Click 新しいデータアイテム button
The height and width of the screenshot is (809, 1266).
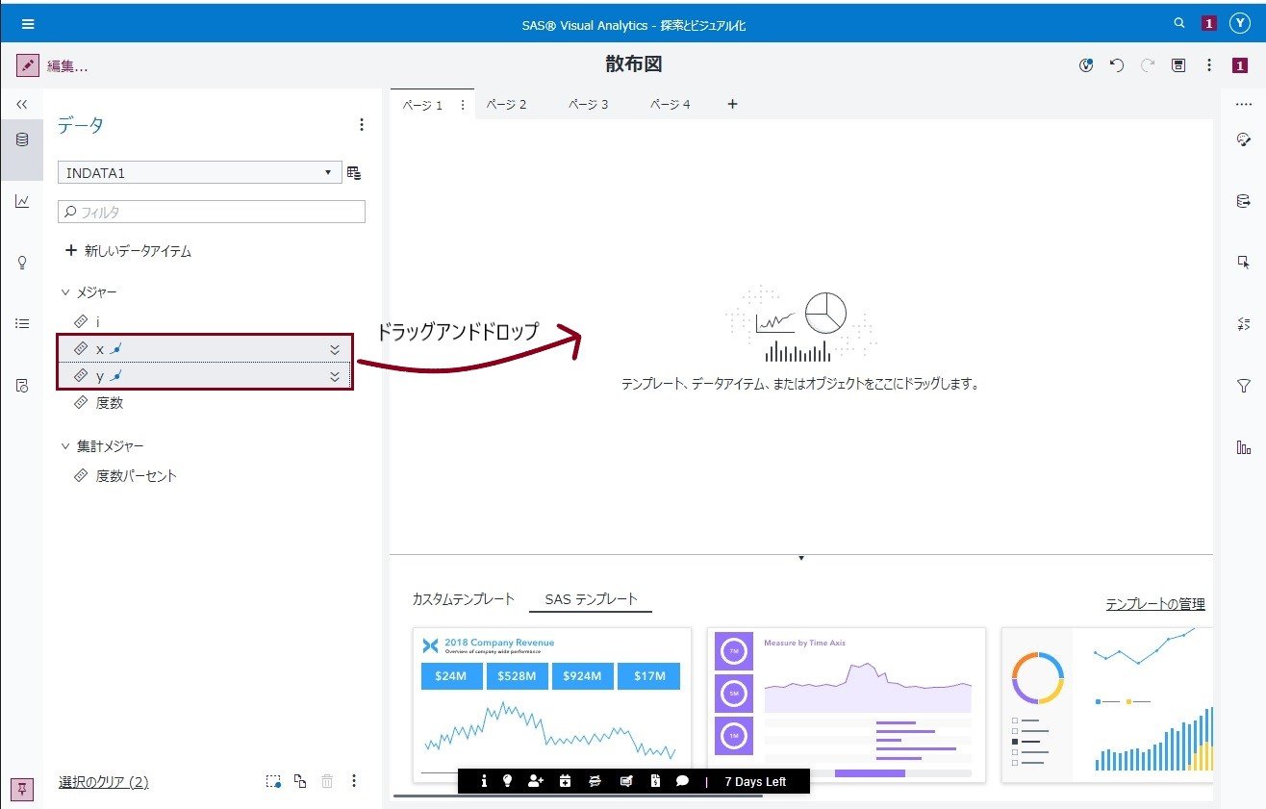[x=128, y=251]
